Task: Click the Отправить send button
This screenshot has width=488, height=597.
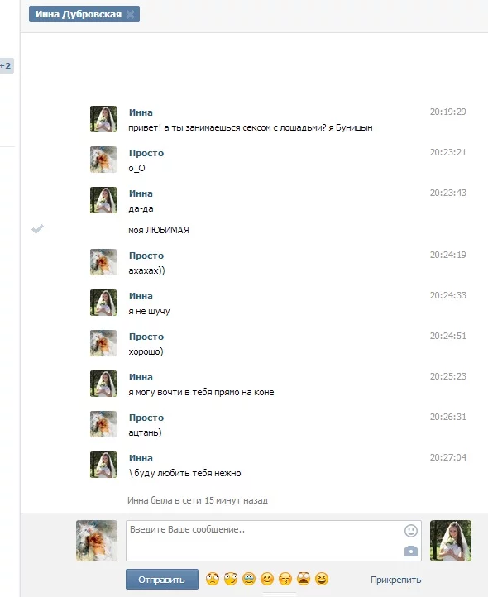Action: [162, 580]
